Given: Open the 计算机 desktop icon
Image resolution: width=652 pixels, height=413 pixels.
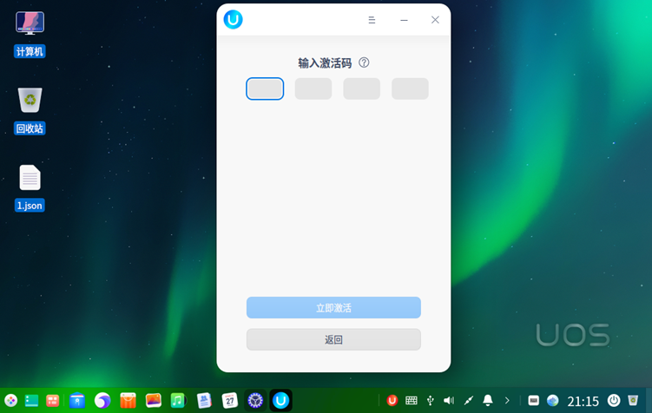Looking at the screenshot, I should 30,24.
